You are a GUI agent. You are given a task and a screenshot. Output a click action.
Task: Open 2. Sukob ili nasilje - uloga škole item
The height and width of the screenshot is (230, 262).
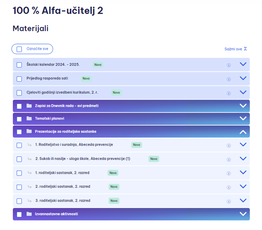(x=83, y=159)
